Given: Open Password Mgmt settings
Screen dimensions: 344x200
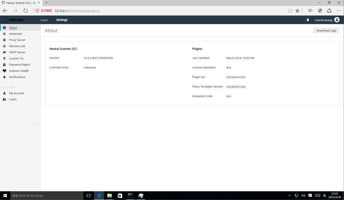Looking at the screenshot, I should [x=19, y=65].
